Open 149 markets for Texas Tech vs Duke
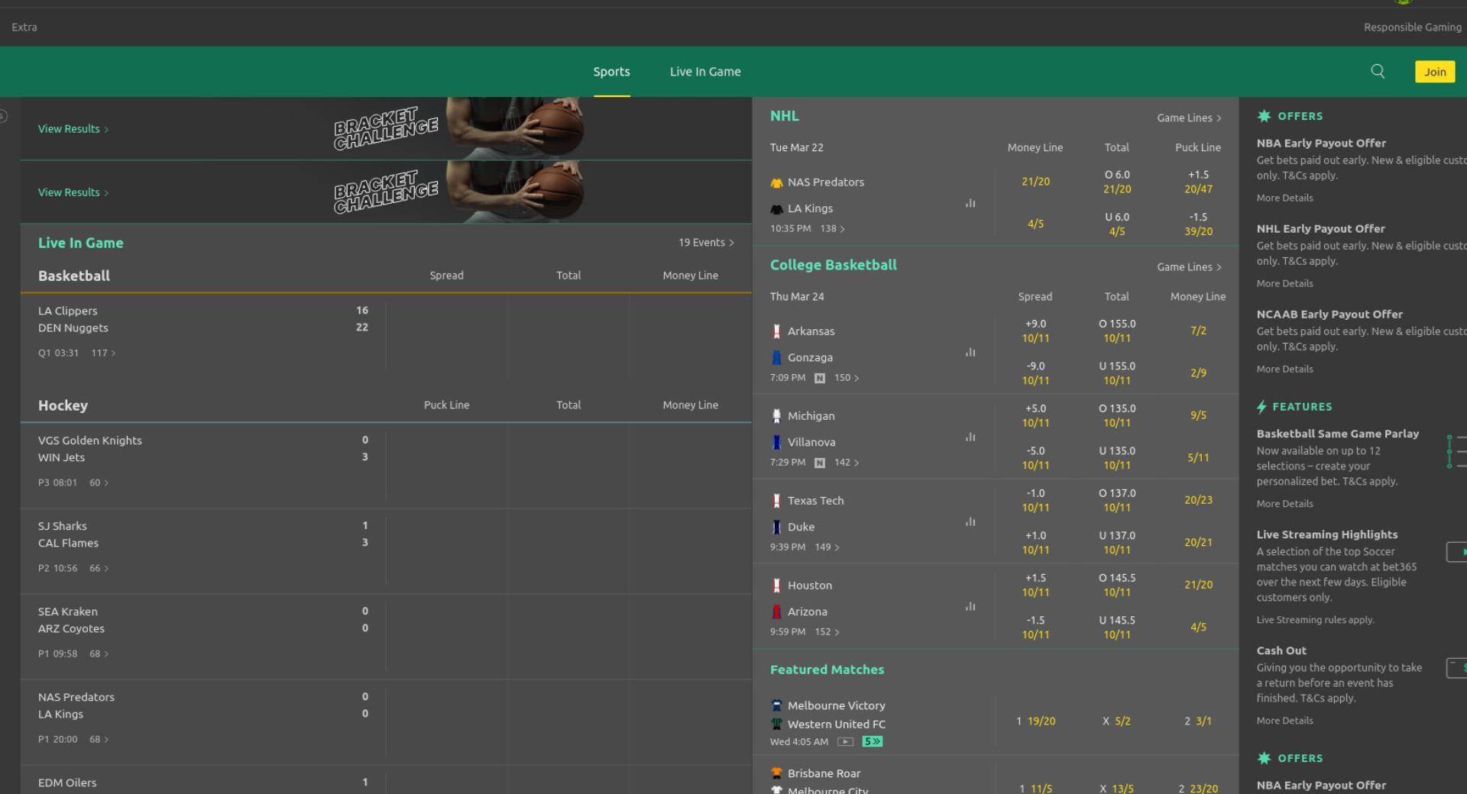Screen dimensions: 1467x794 (x=827, y=547)
